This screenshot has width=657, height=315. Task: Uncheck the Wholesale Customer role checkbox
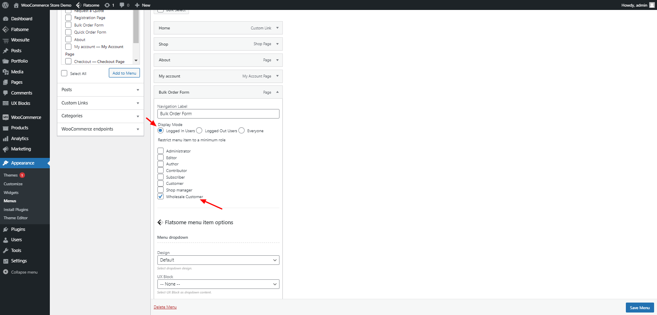click(160, 196)
